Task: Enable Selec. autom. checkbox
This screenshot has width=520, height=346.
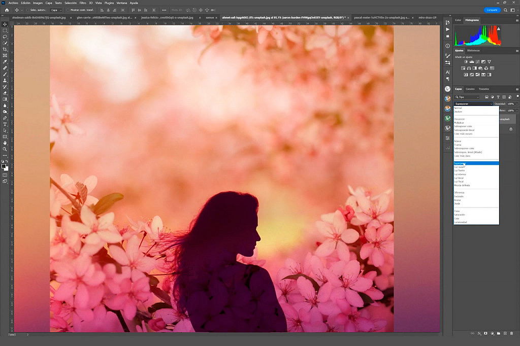Action: click(27, 10)
